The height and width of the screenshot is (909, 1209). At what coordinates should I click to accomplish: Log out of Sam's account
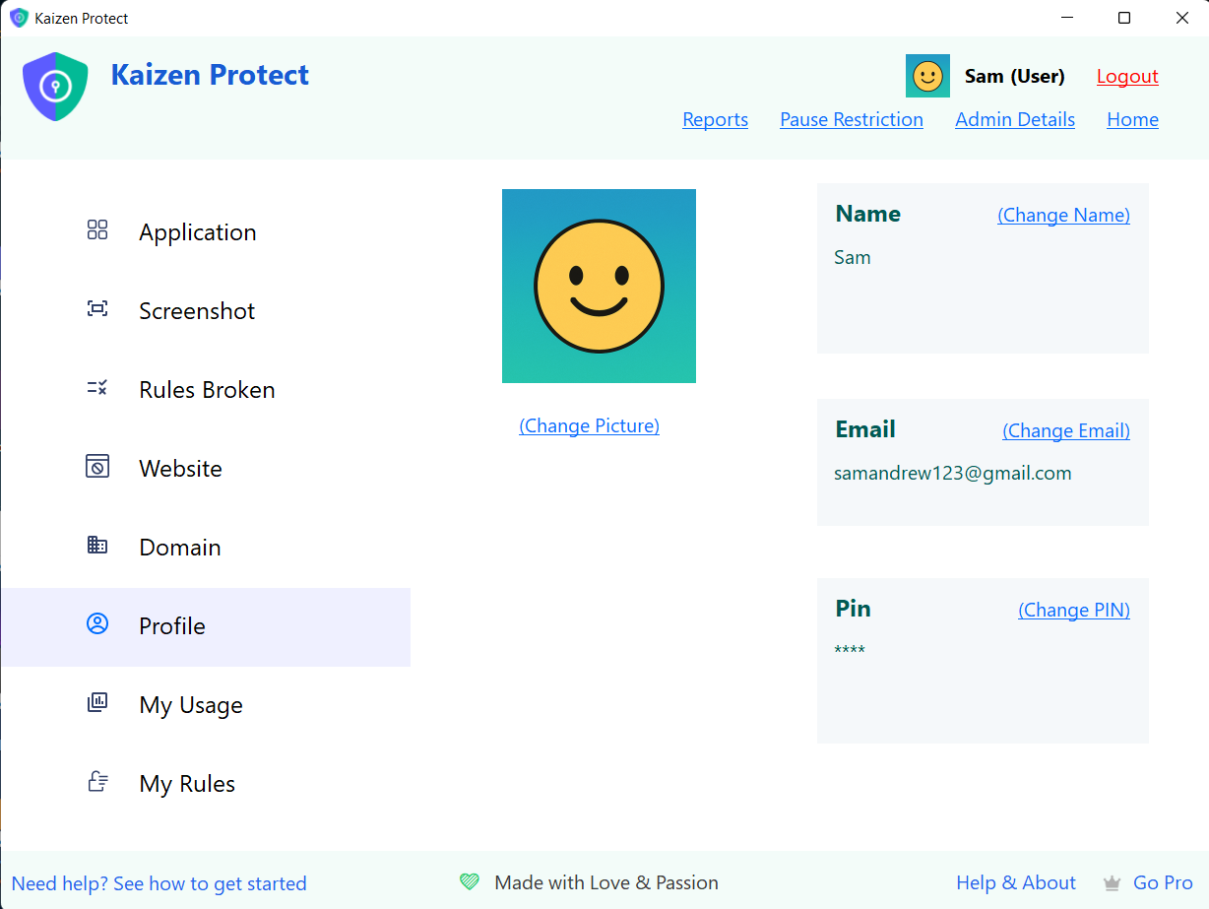(x=1127, y=77)
